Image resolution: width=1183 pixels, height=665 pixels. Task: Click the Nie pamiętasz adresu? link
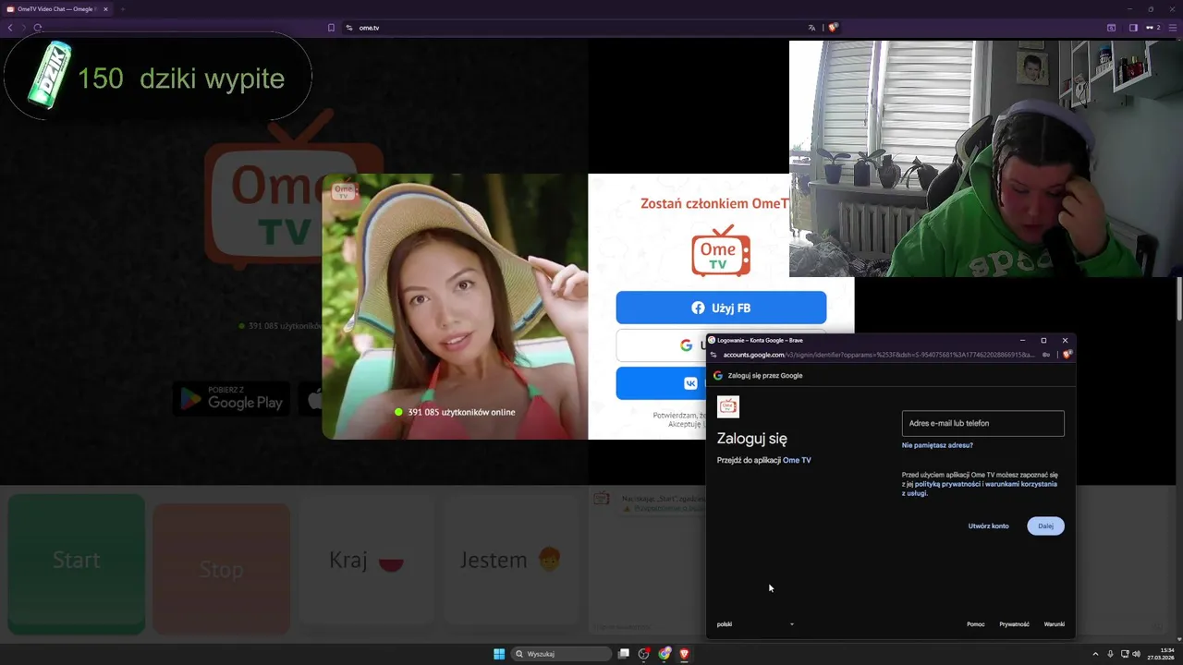pyautogui.click(x=937, y=445)
